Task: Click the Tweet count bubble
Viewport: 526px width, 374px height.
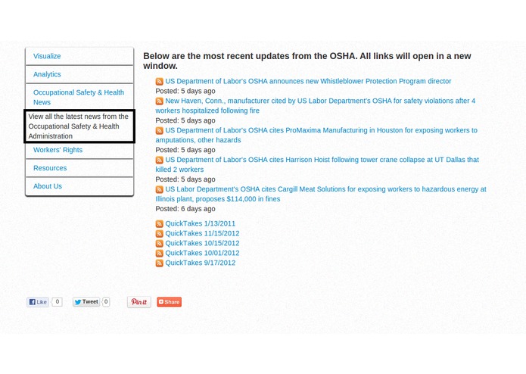Action: (106, 301)
